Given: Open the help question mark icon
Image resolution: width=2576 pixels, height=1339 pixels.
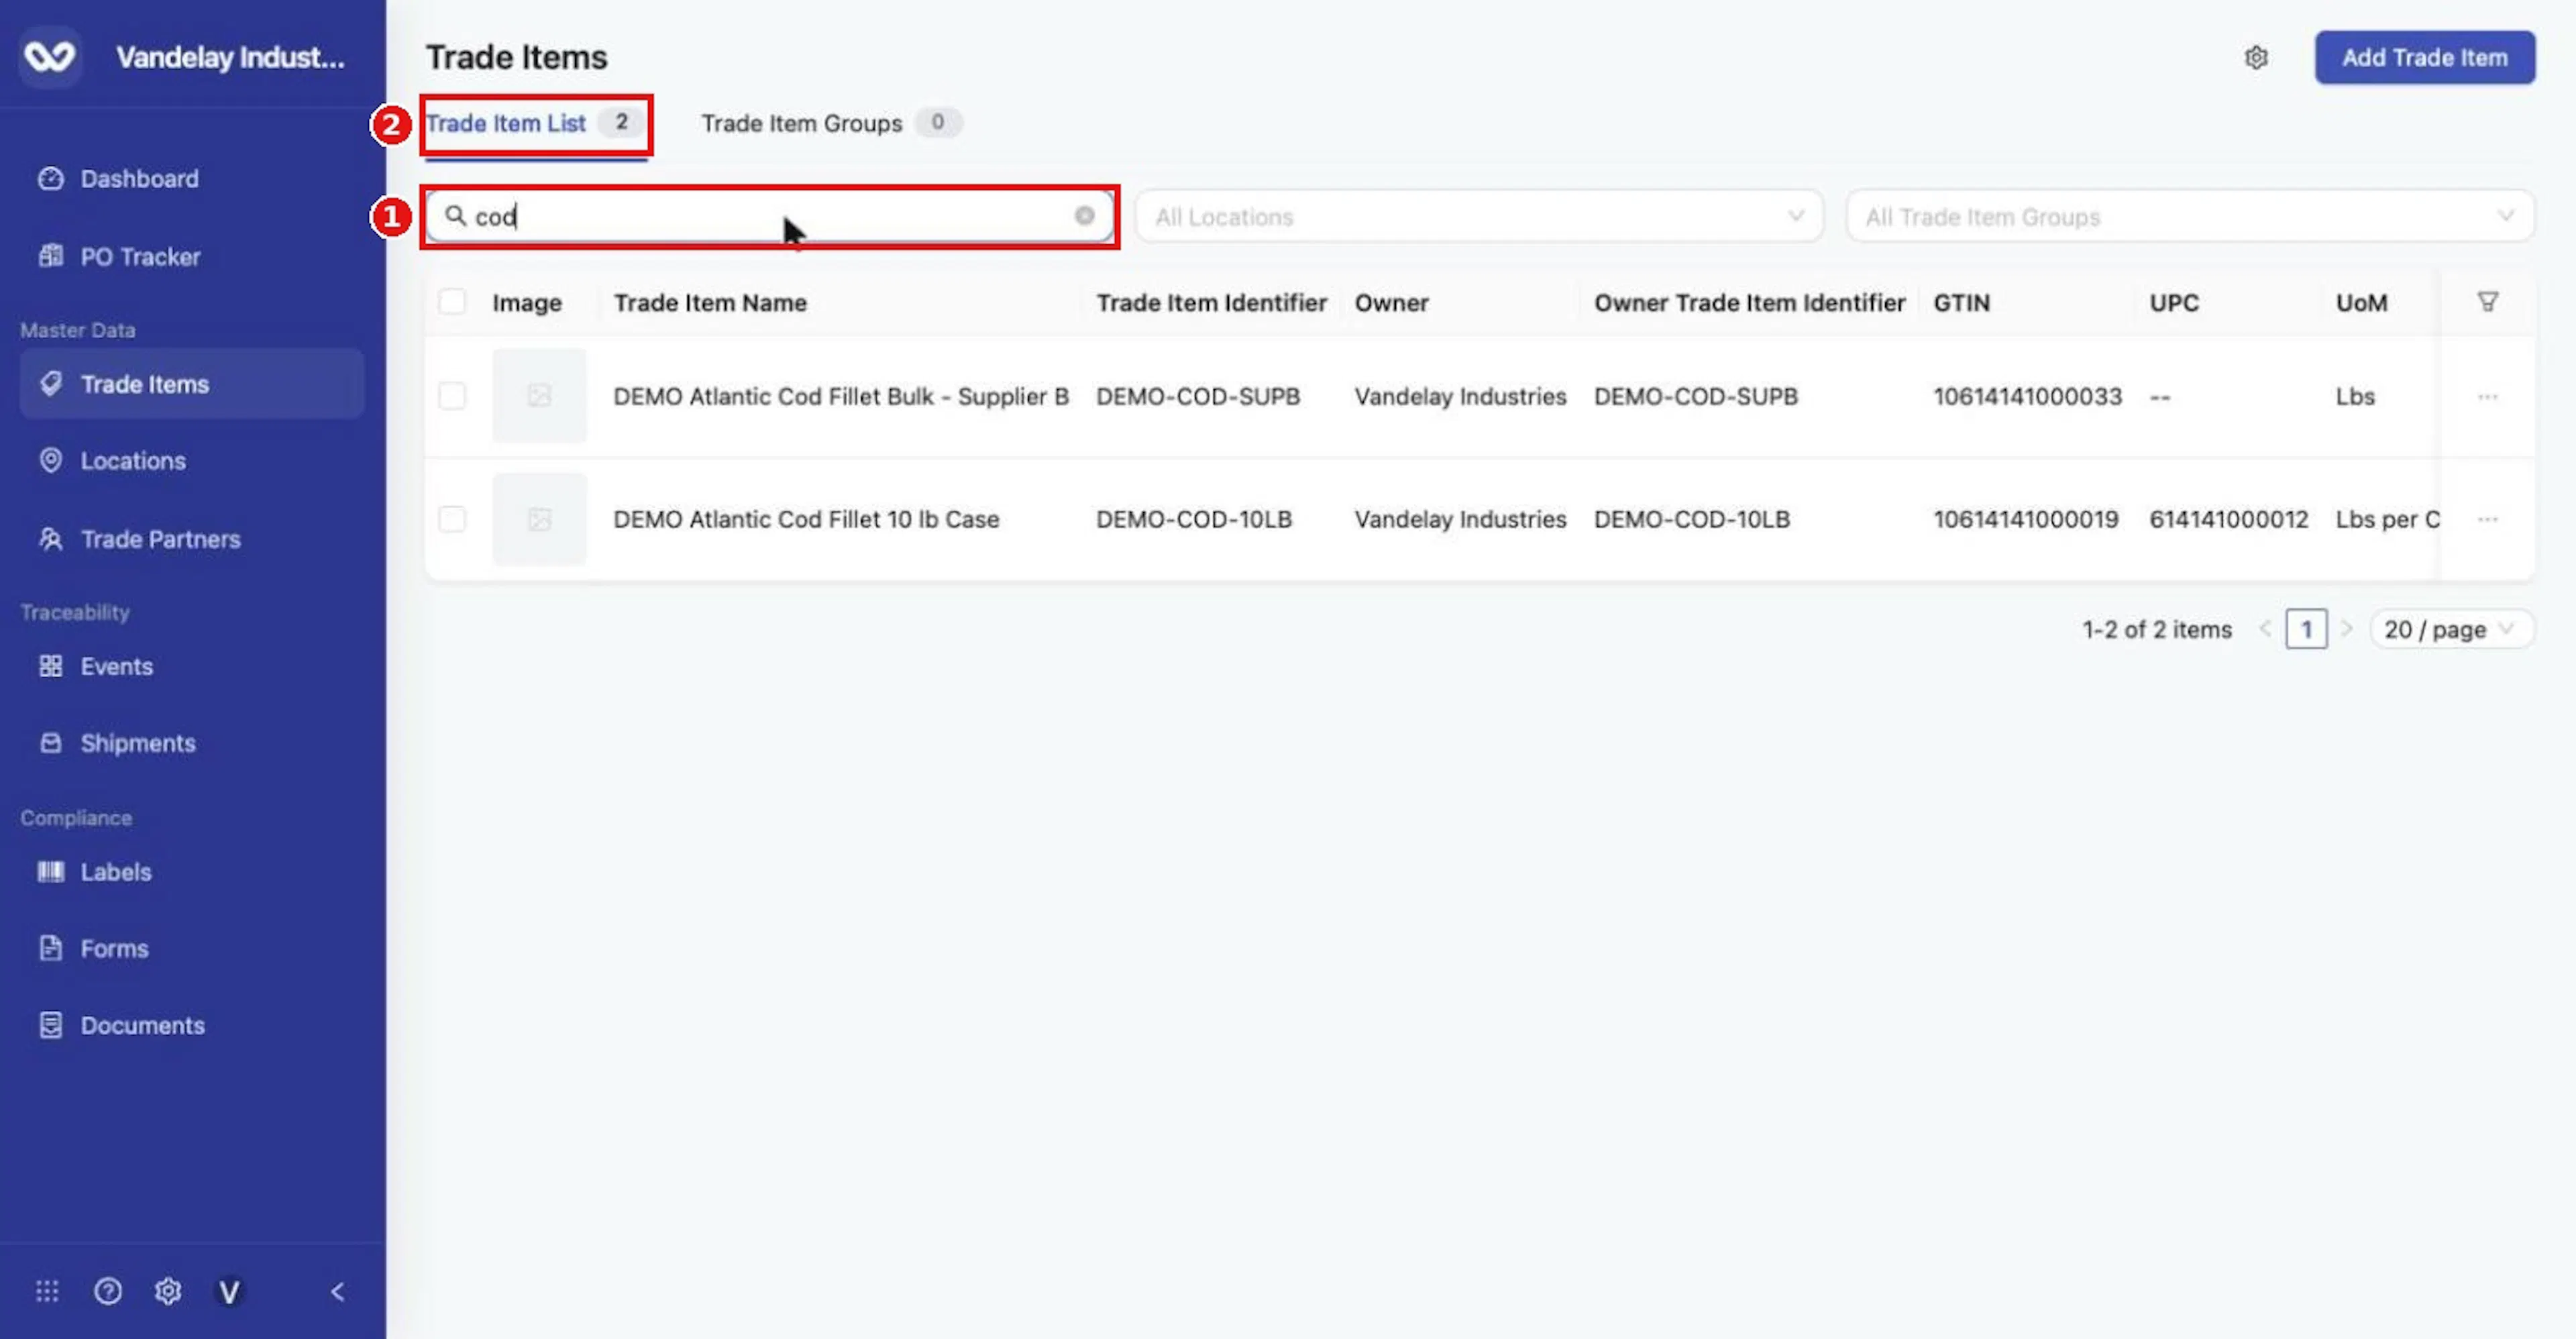Looking at the screenshot, I should [108, 1291].
